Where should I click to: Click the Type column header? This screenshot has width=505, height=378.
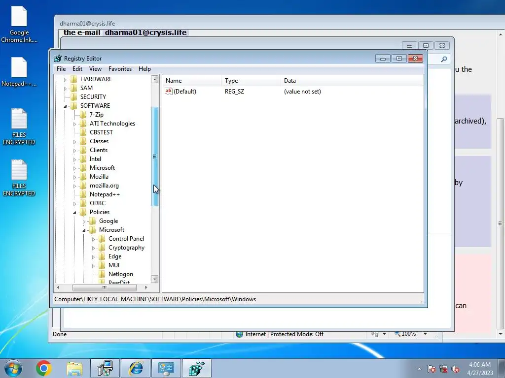click(251, 81)
